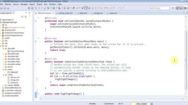Toggle Mark Occurrences highlighted toolbar button
Image resolution: width=188 pixels, height=105 pixels.
coord(86,8)
